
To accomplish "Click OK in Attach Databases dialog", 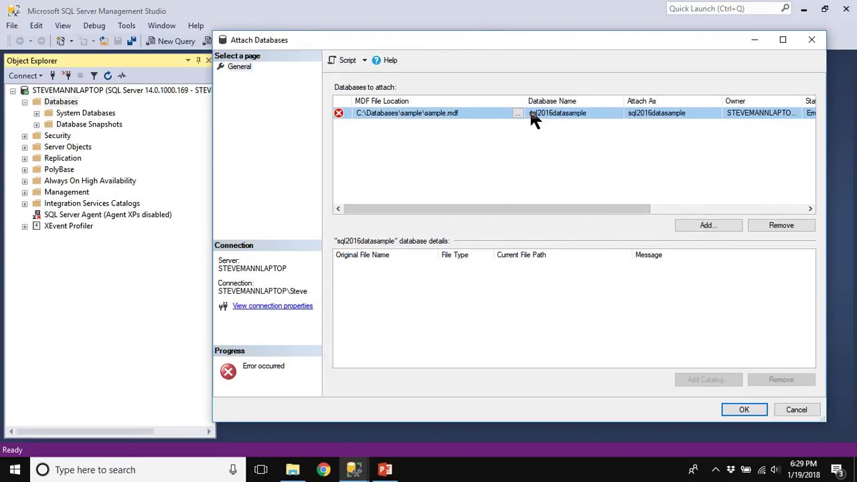I will pyautogui.click(x=744, y=410).
